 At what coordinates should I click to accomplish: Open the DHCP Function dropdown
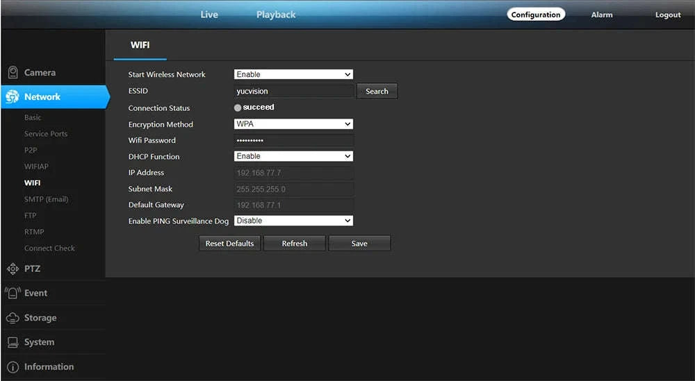click(x=293, y=156)
